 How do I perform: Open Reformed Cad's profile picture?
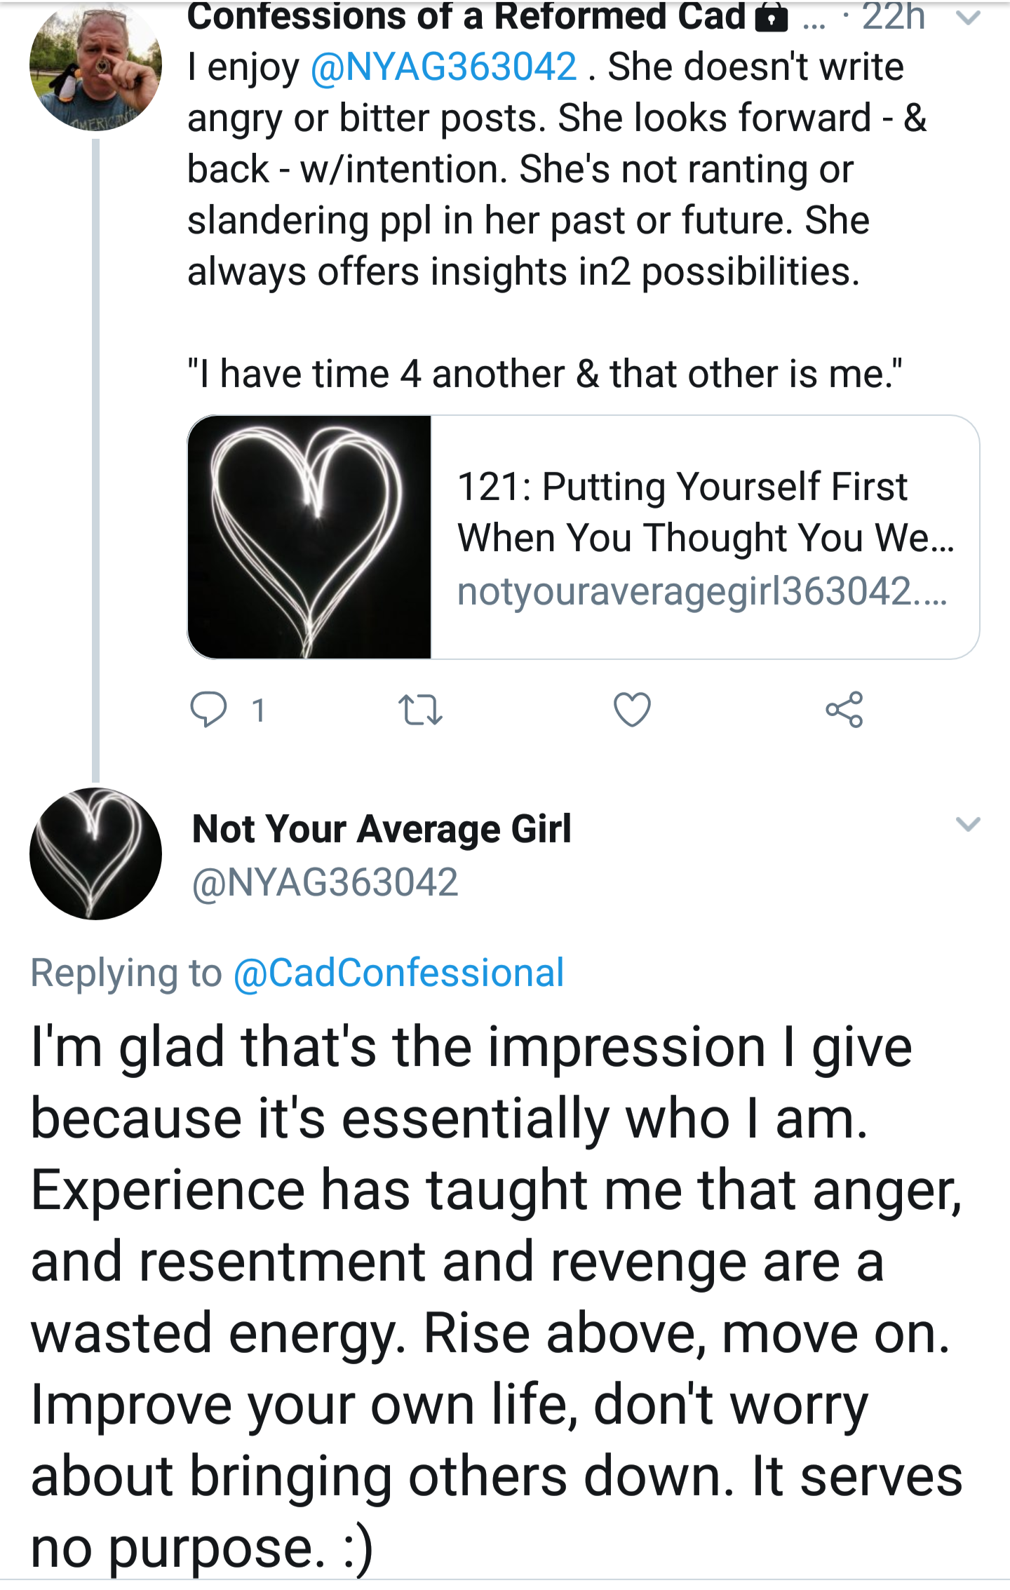pyautogui.click(x=95, y=67)
